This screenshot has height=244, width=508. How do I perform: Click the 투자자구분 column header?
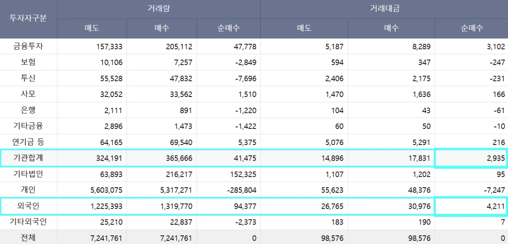pyautogui.click(x=28, y=19)
